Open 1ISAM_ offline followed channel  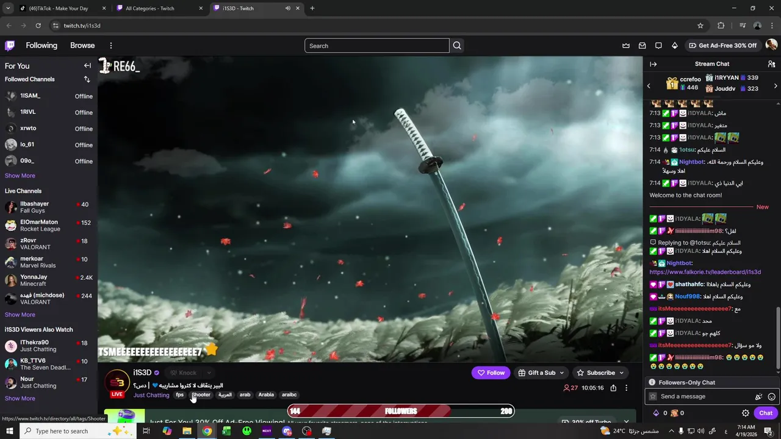(49, 96)
